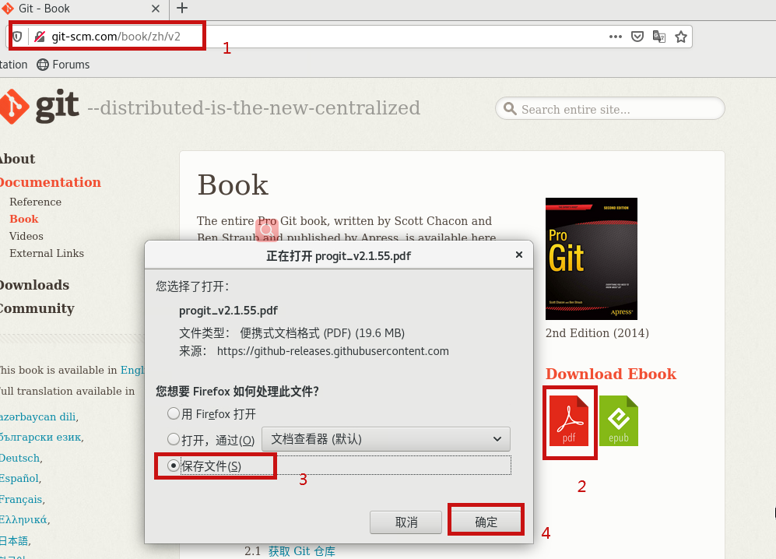Screen dimensions: 776x559
Task: Open the Forums bookmark
Action: pyautogui.click(x=63, y=65)
